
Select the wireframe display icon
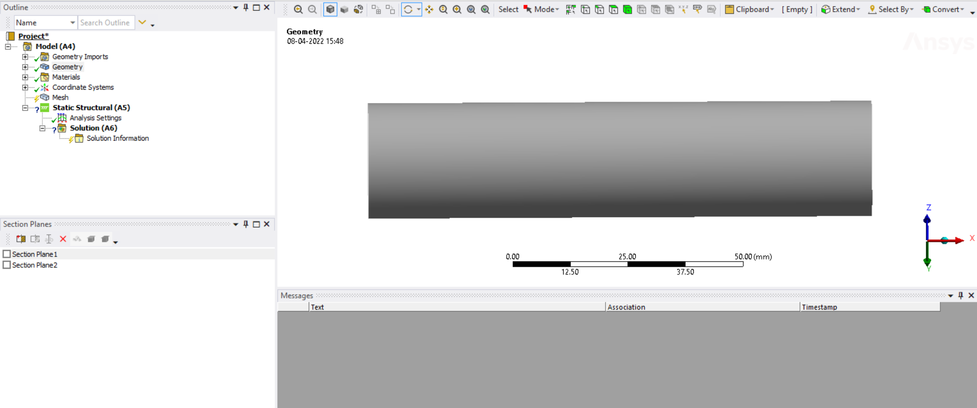pyautogui.click(x=359, y=9)
